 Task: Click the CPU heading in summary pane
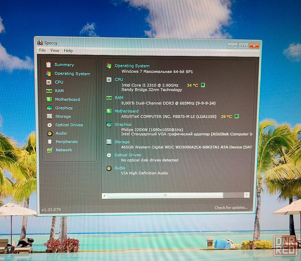119,79
